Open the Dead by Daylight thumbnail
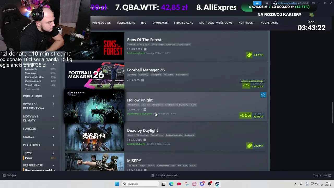The width and height of the screenshot is (334, 188). [x=94, y=137]
